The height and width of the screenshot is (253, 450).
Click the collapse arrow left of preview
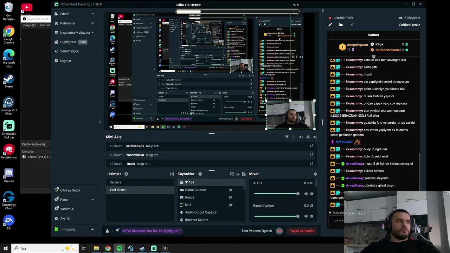[x=100, y=122]
